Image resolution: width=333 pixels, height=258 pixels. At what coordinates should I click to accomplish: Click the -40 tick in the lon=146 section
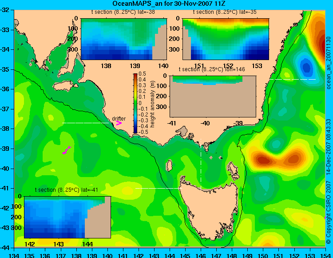pos(206,123)
